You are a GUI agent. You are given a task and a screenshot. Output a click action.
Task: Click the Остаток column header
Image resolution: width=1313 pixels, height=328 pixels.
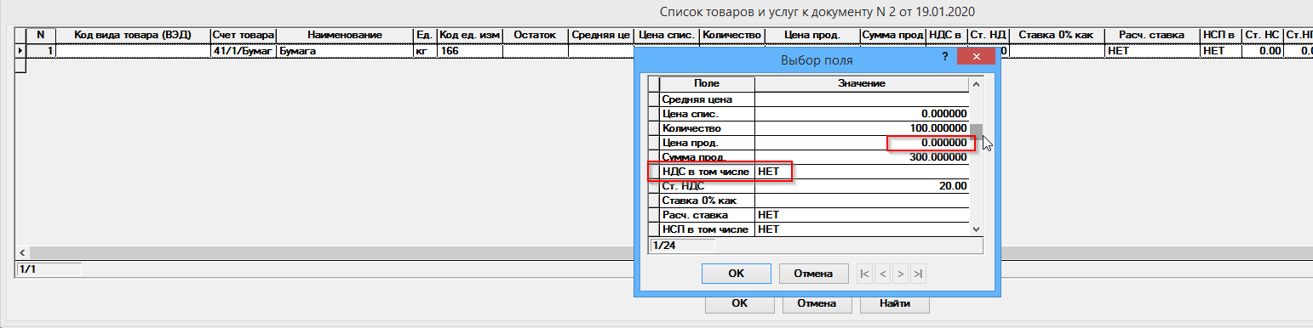click(535, 35)
